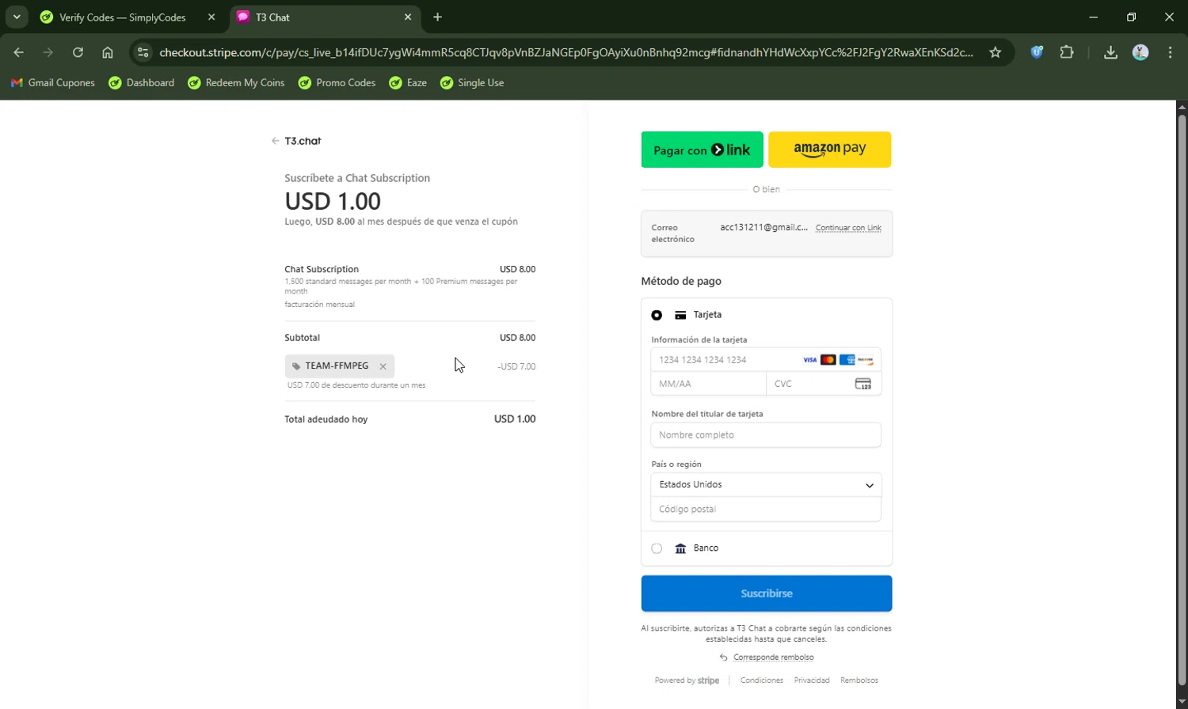Bookmark this page with the star icon
Viewport: 1188px width, 709px height.
(996, 52)
